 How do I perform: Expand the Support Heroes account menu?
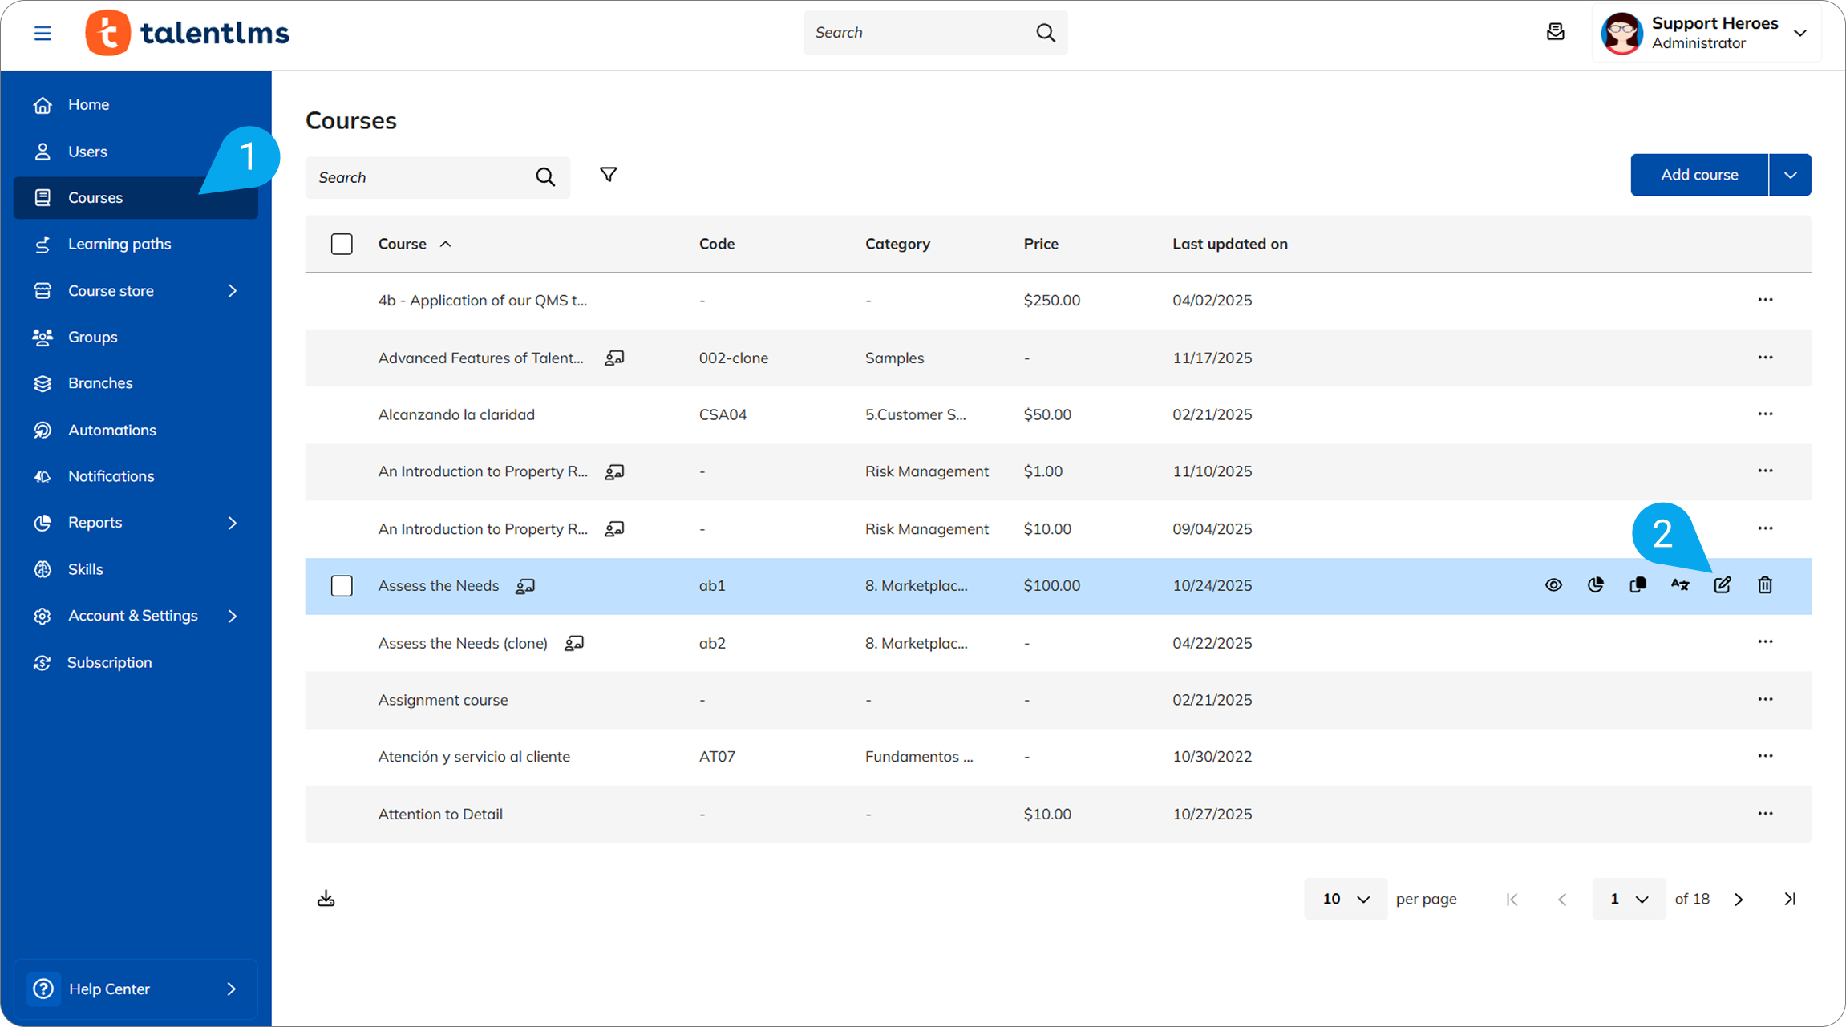coord(1799,33)
